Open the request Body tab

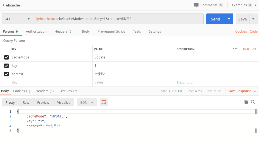(86, 31)
